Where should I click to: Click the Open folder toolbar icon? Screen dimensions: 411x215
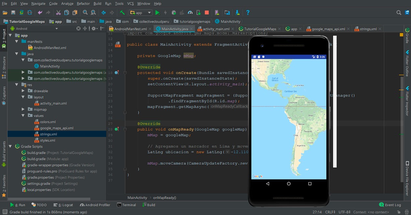pyautogui.click(x=5, y=13)
